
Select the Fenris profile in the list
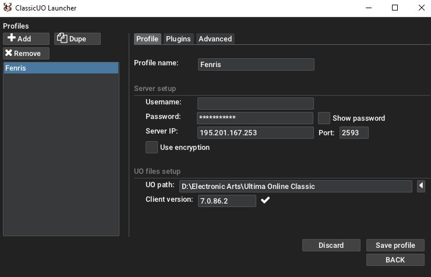(61, 69)
